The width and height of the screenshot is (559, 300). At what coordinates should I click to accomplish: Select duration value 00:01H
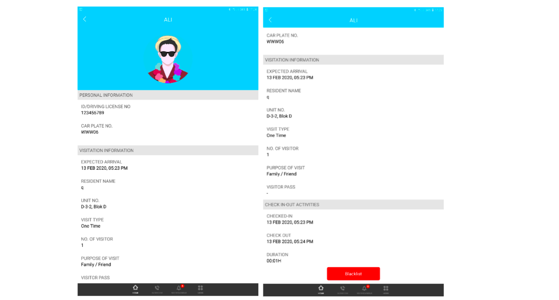(x=274, y=261)
